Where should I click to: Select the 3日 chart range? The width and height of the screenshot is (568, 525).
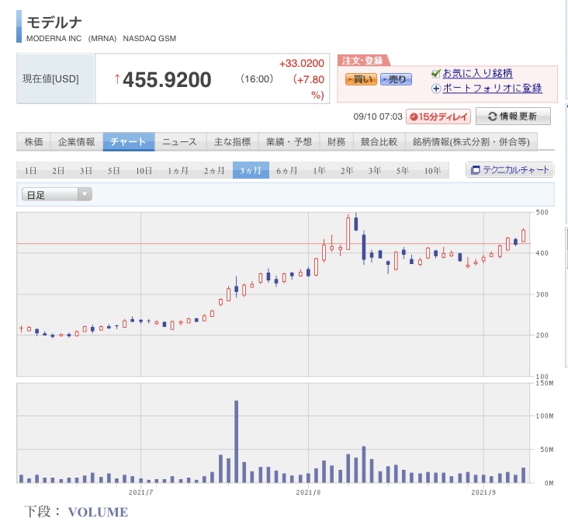coord(86,170)
